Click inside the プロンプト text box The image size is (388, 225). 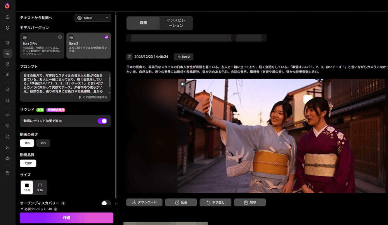coord(64,83)
